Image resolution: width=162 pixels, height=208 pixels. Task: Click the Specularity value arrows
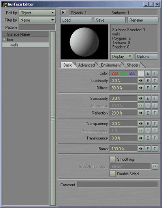[x=141, y=98]
